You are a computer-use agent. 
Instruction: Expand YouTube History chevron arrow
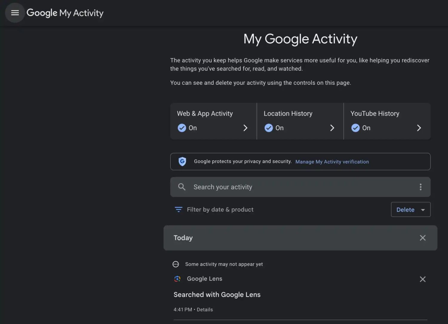(x=419, y=128)
